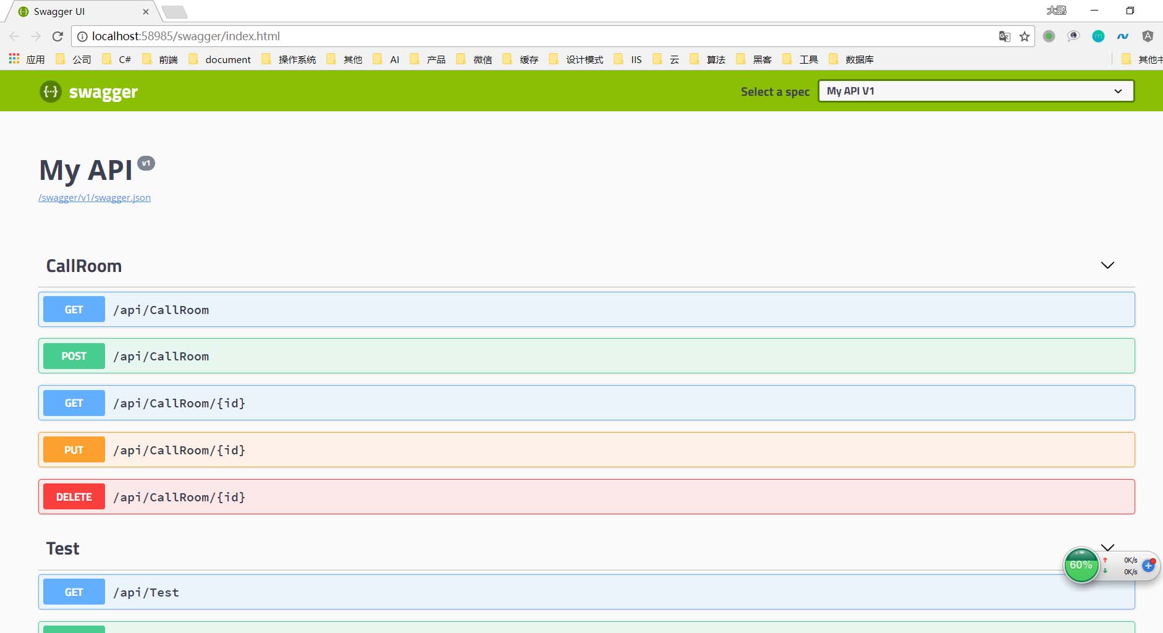Open the 云 bookmark folder
Viewport: 1163px width, 633px height.
666,59
